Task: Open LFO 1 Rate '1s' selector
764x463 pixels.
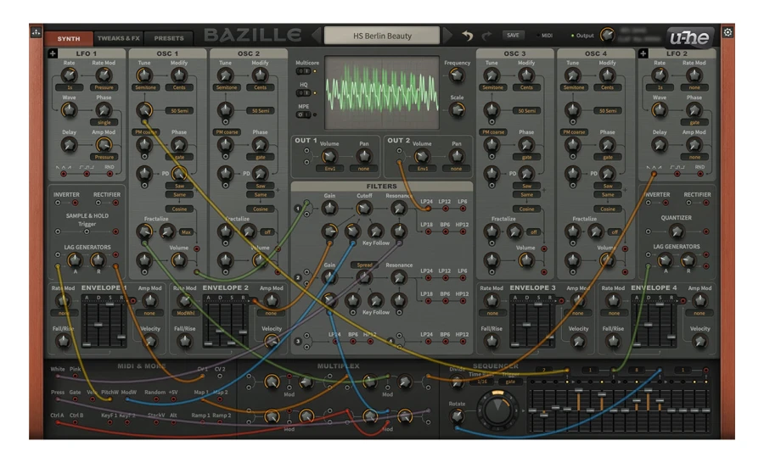Action: (x=70, y=87)
